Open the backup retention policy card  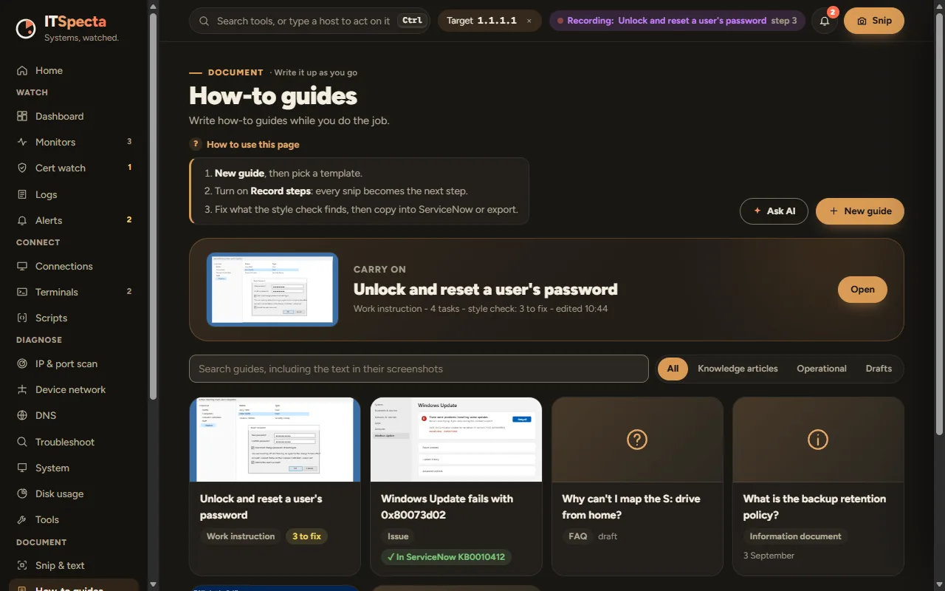tap(818, 486)
